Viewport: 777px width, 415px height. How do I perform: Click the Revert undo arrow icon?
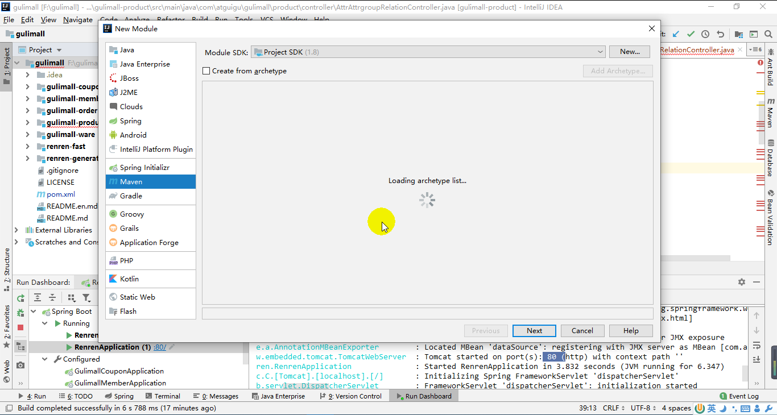click(x=721, y=34)
